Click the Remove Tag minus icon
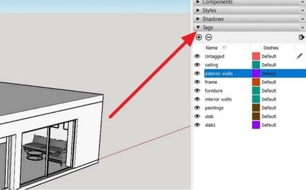This screenshot has width=306, height=190. (209, 37)
